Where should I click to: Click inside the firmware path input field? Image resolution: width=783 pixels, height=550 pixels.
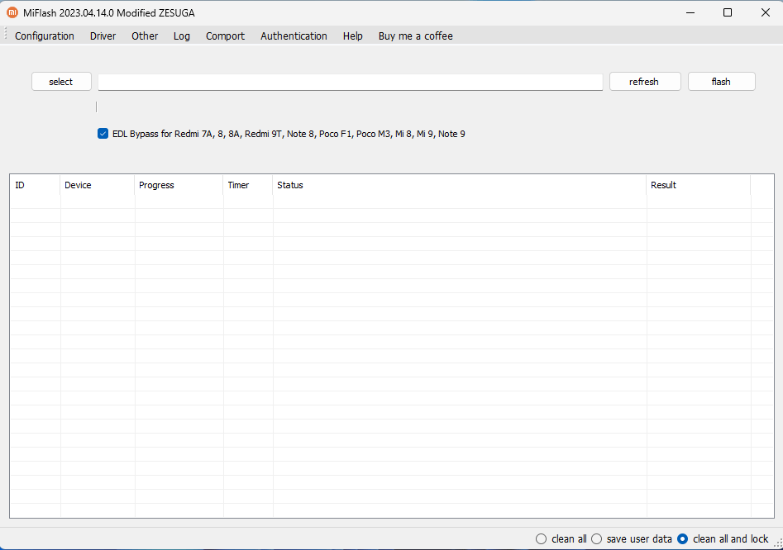pos(350,81)
